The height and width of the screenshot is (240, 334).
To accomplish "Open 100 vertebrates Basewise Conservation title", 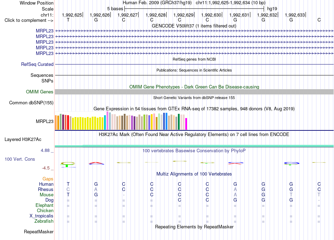I will coord(194,151).
